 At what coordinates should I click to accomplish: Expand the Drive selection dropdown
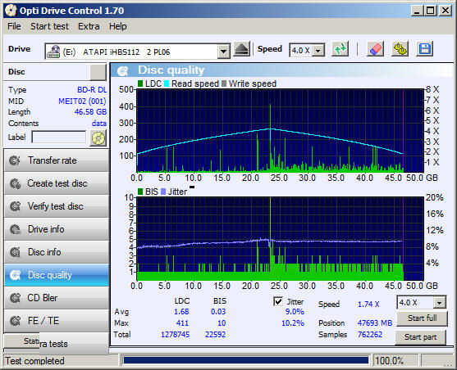pyautogui.click(x=223, y=52)
